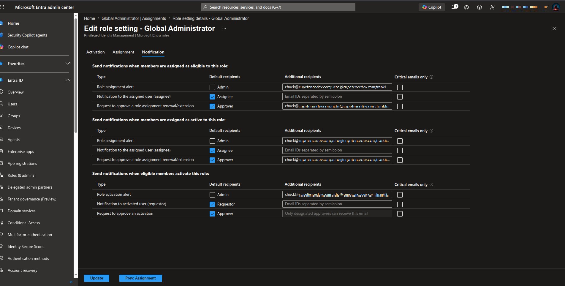This screenshot has height=286, width=565.
Task: Open Enterprise apps
Action: (x=21, y=151)
